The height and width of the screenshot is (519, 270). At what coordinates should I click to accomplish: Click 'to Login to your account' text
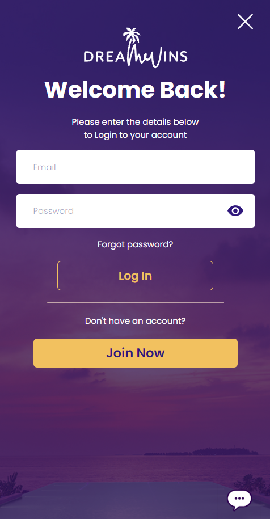pos(136,135)
